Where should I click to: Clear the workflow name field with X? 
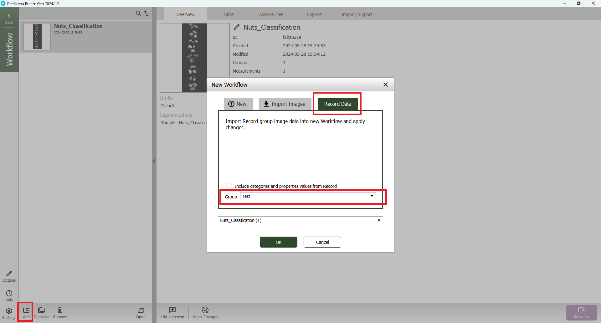[x=379, y=220]
